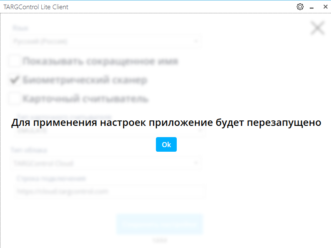
Task: Click the "Язык" label above the language dropdown
Action: tap(20, 28)
